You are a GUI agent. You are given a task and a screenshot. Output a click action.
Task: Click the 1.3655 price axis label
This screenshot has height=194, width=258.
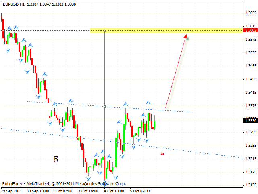[x=250, y=13]
